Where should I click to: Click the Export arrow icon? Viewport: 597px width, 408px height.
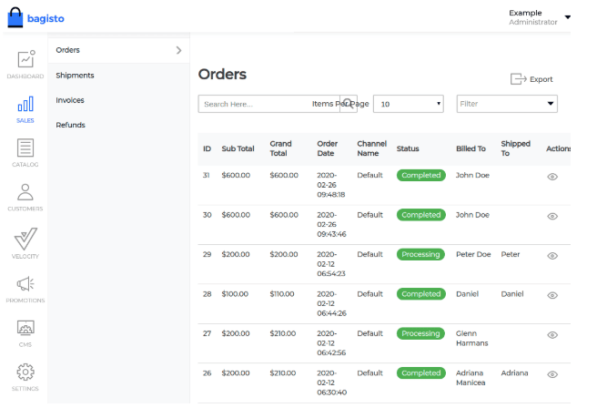(x=518, y=79)
